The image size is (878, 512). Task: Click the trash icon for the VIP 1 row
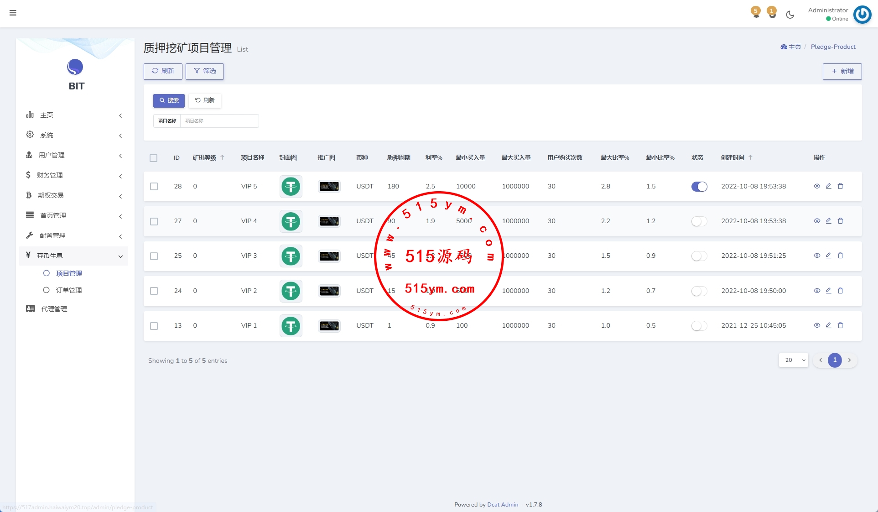(x=840, y=325)
